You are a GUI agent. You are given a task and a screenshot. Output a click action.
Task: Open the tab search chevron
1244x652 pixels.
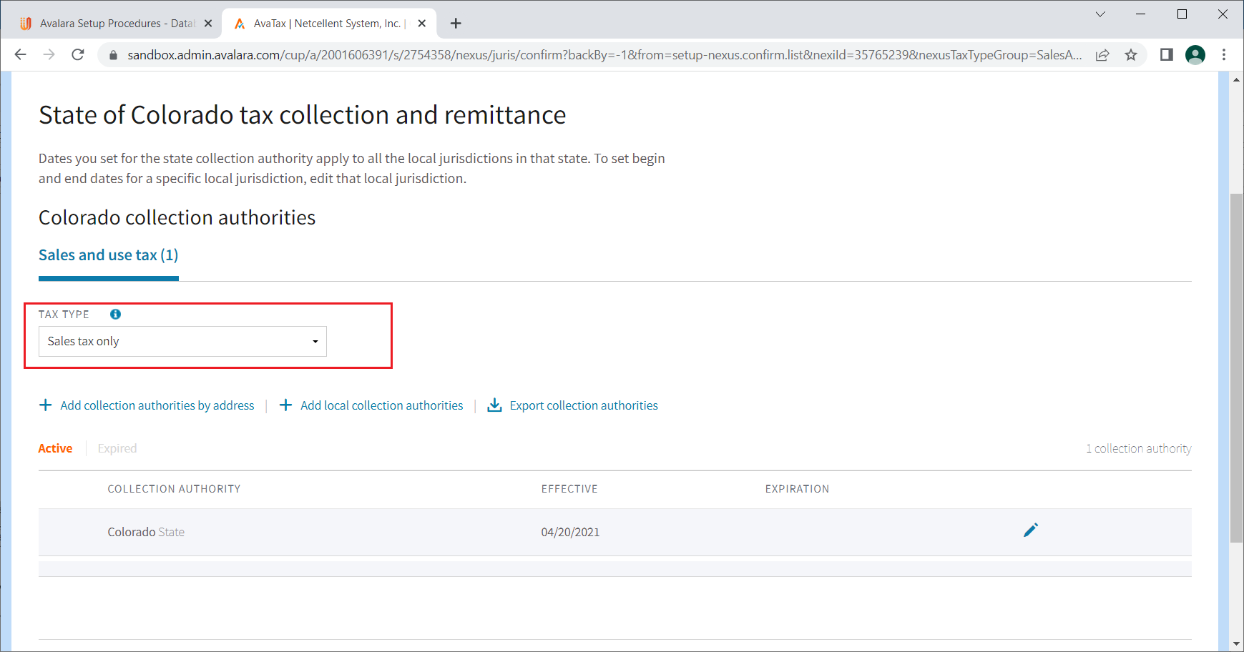pos(1100,14)
